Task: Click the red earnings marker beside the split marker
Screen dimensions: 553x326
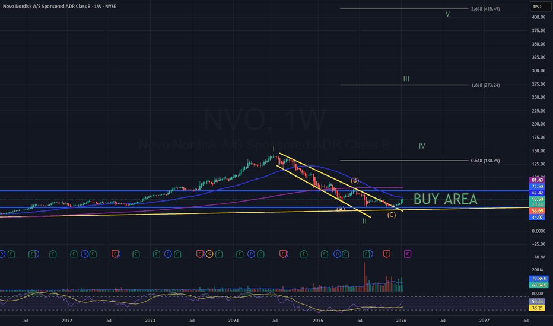Action: pos(199,254)
